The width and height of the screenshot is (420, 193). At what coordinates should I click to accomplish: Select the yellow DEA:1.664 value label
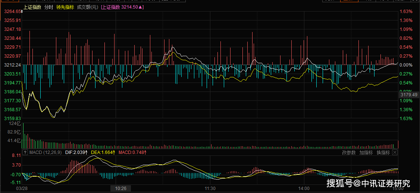click(103, 152)
